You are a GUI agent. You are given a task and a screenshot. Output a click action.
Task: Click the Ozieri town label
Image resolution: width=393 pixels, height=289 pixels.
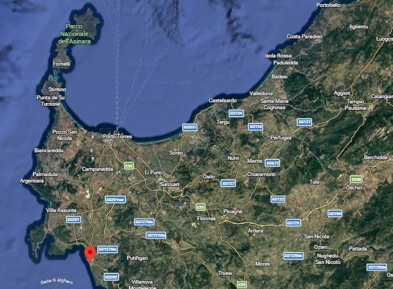[320, 247]
